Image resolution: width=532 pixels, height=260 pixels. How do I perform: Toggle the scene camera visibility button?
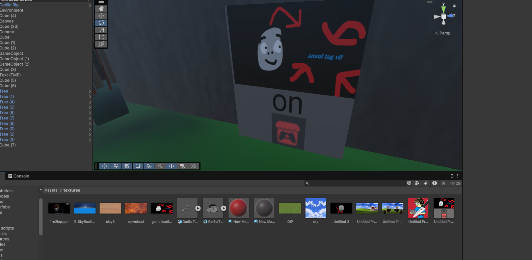click(183, 166)
